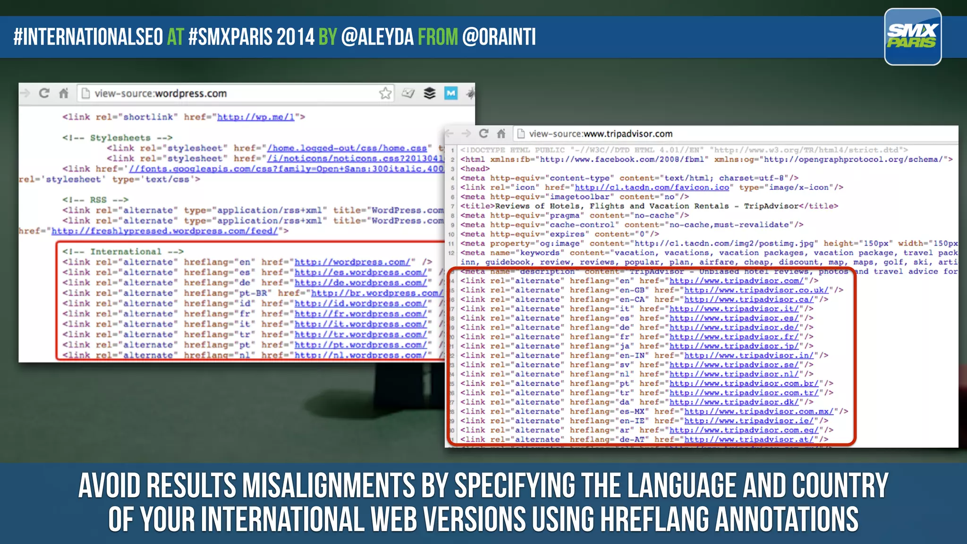Screen dimensions: 967x544
Task: Click the @ORAINTI handle in the header
Action: click(499, 37)
